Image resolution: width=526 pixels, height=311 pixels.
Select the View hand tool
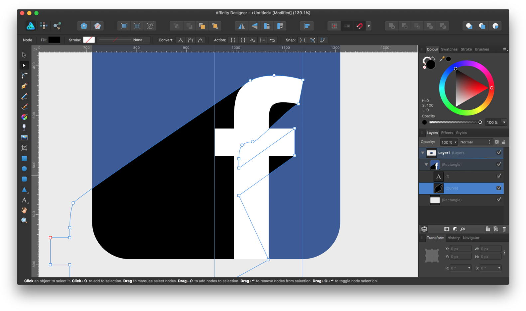pyautogui.click(x=24, y=210)
